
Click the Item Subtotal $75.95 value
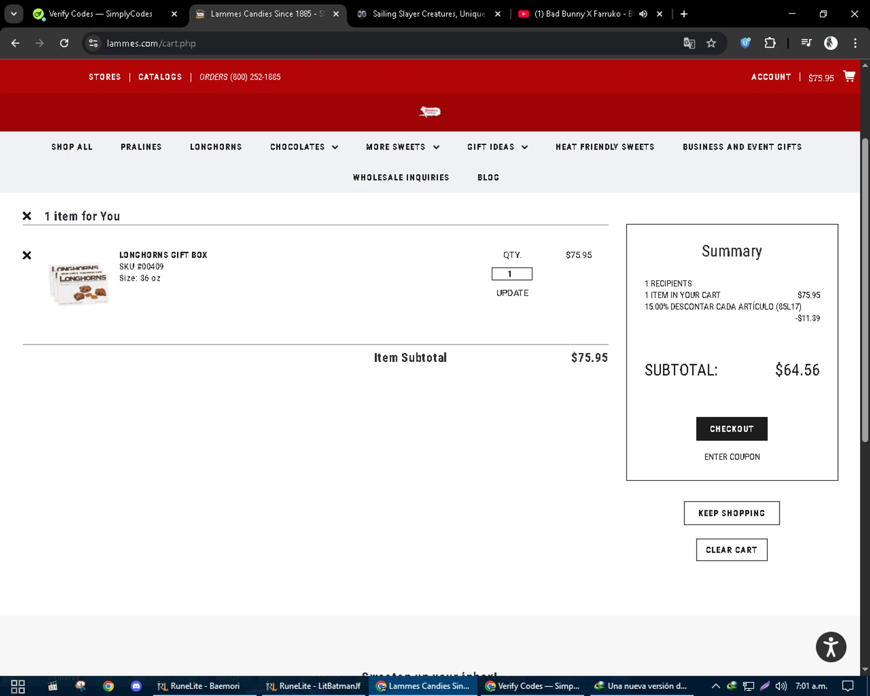589,358
